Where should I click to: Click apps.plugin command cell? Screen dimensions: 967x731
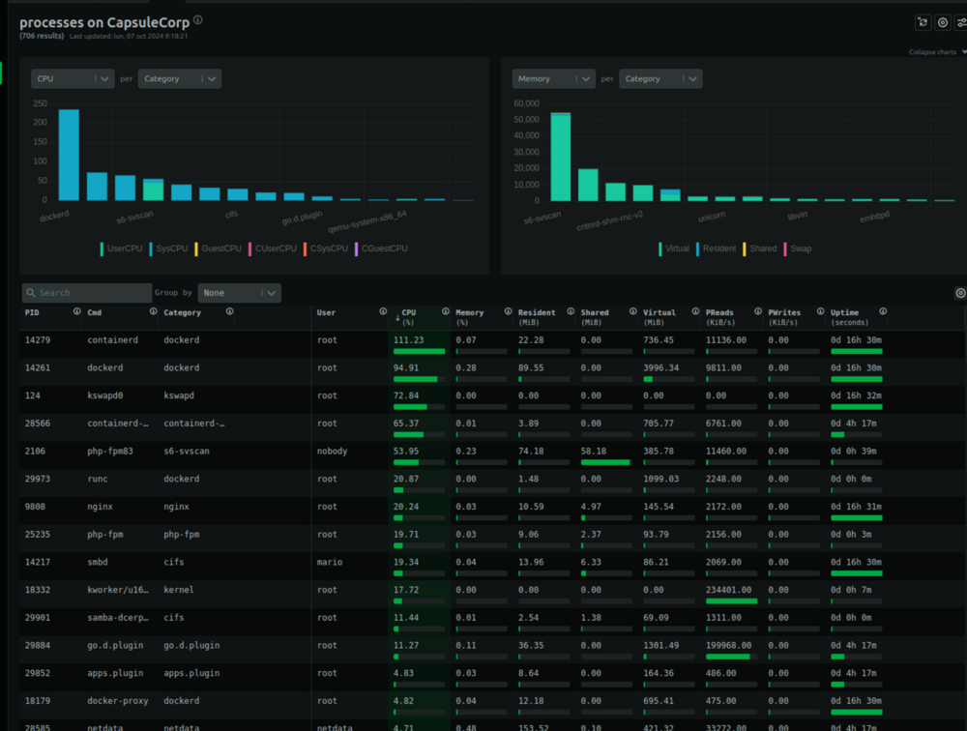(x=115, y=673)
